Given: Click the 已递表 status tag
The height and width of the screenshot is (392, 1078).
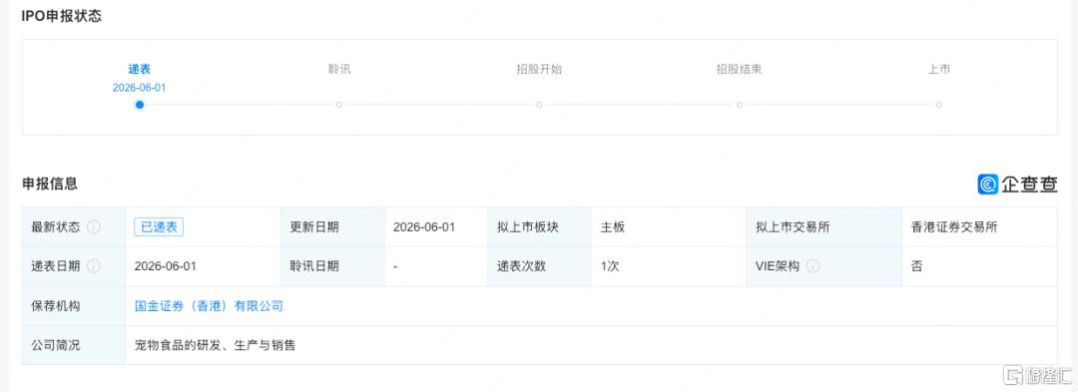Looking at the screenshot, I should coord(159,227).
